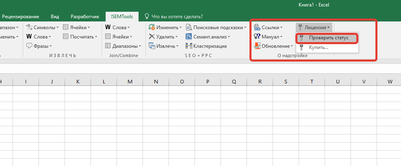Switch to the Рецензирование tab
Screen dimensions: 401x166
(x=20, y=17)
